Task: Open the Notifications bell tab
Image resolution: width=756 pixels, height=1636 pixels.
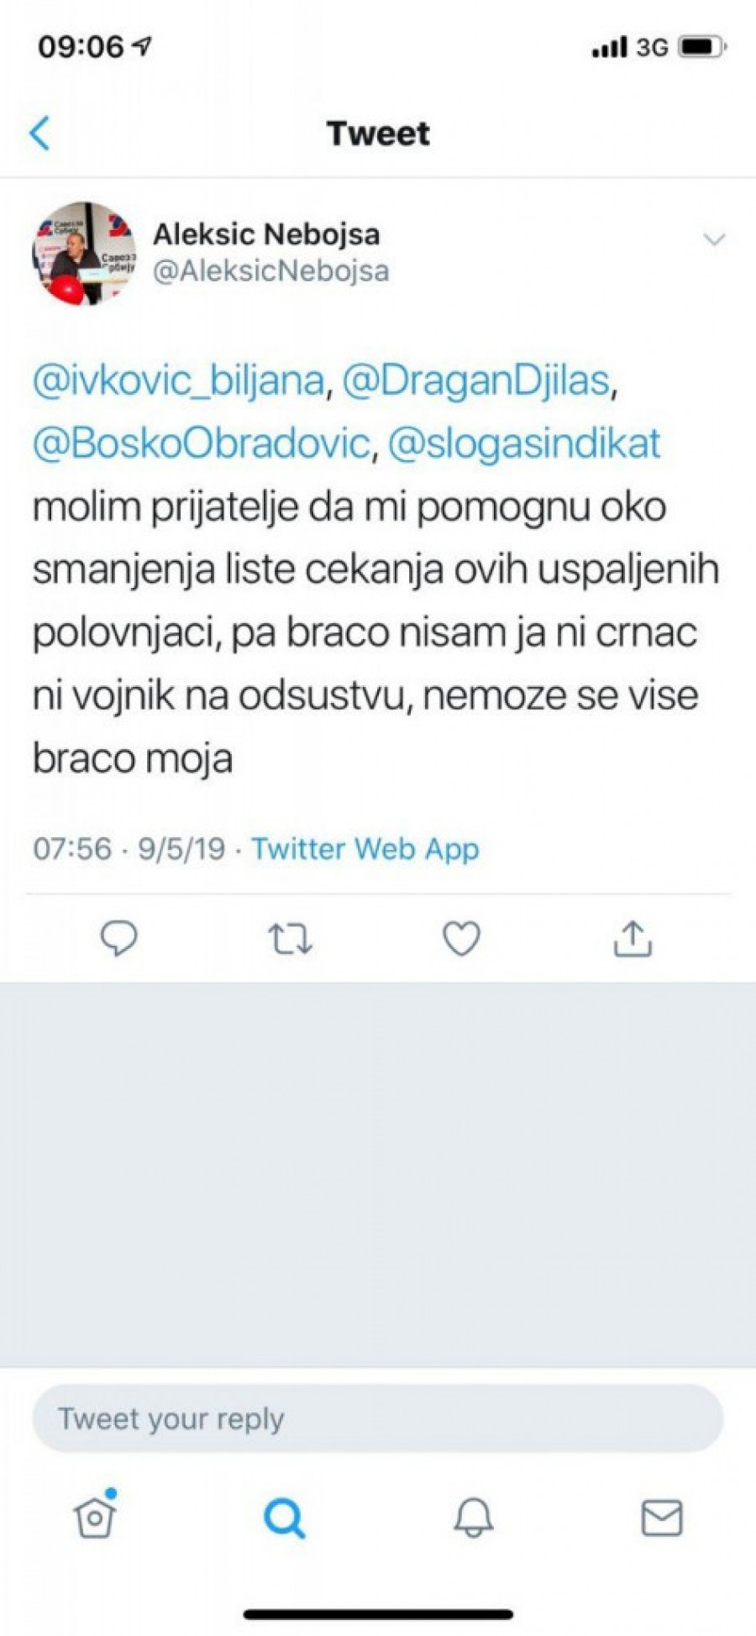Action: point(473,1518)
